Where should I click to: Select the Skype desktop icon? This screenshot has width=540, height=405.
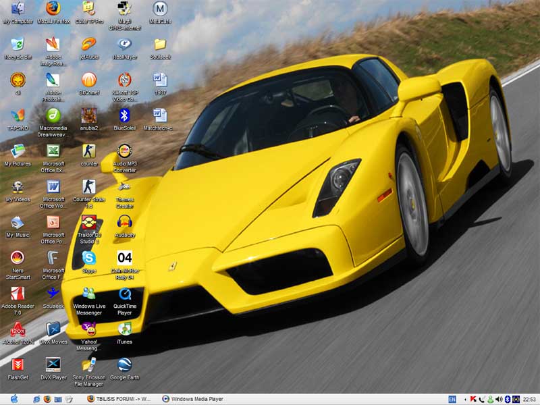(x=89, y=262)
